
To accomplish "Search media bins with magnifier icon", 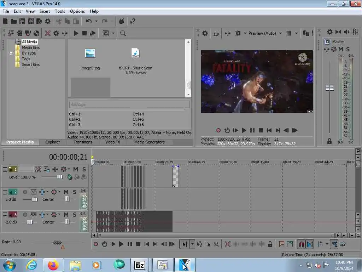I will pos(123,33).
